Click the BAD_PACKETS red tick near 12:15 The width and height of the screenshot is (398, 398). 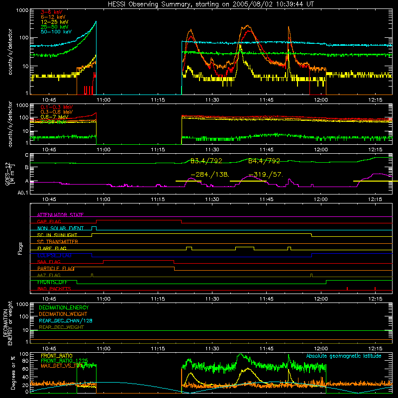pos(375,289)
